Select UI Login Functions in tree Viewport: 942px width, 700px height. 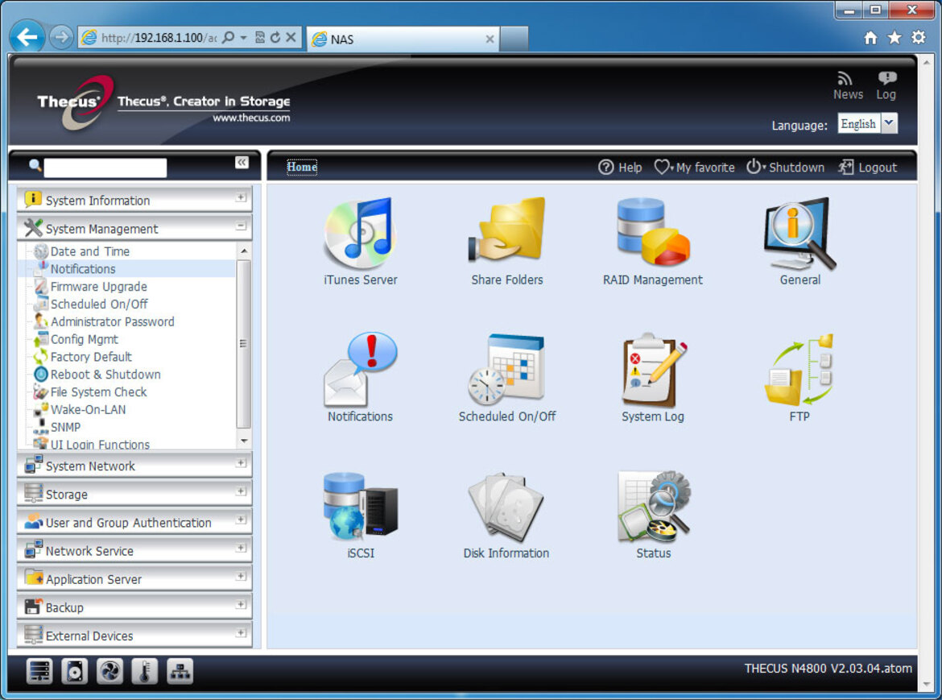tap(101, 444)
